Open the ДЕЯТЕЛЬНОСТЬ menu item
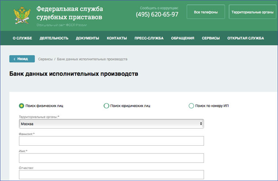278x181 pixels. [x=54, y=38]
